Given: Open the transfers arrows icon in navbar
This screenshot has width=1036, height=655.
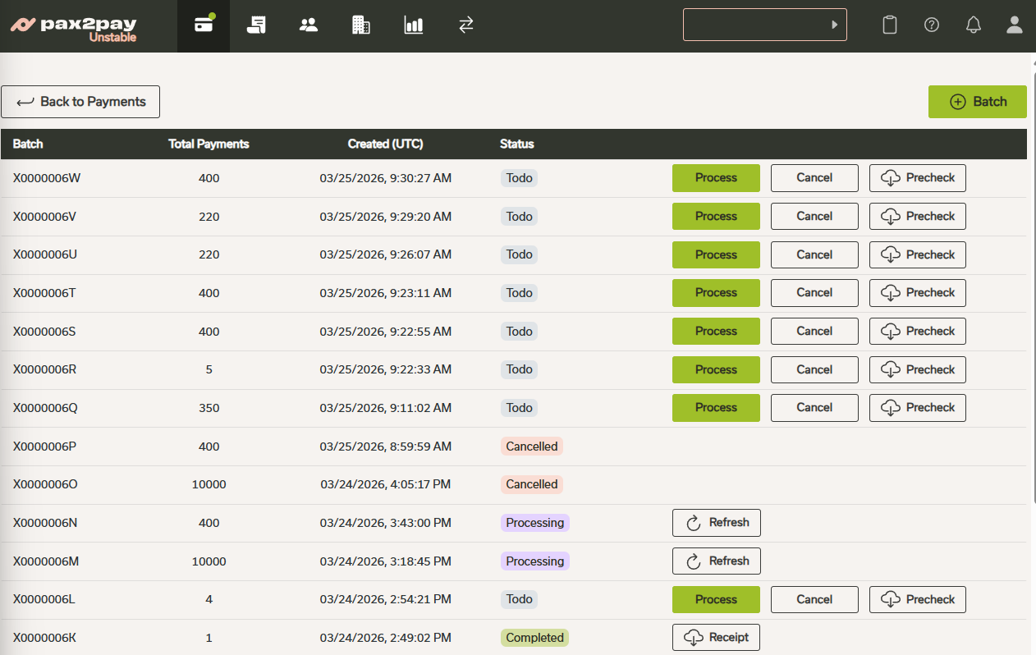Looking at the screenshot, I should tap(466, 25).
